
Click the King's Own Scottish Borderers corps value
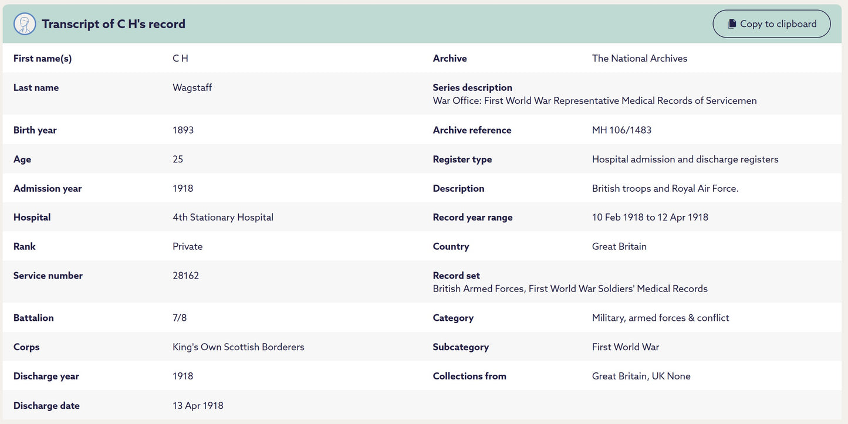238,347
